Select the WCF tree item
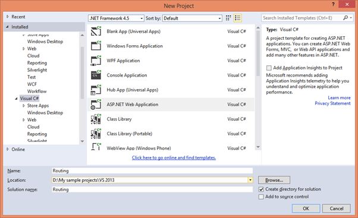 pos(32,84)
